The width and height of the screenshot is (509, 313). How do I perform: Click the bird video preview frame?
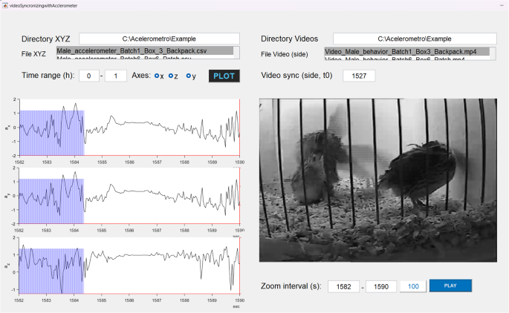pos(379,180)
